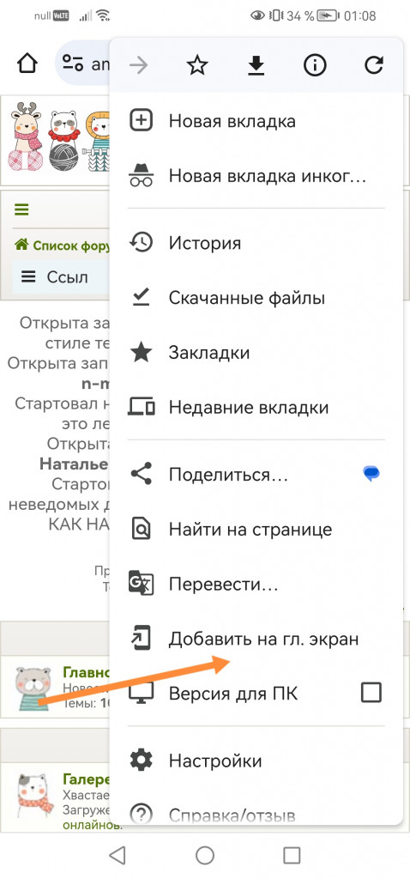Screen dimensions: 410x879
Task: Open page info icon
Action: pos(315,65)
